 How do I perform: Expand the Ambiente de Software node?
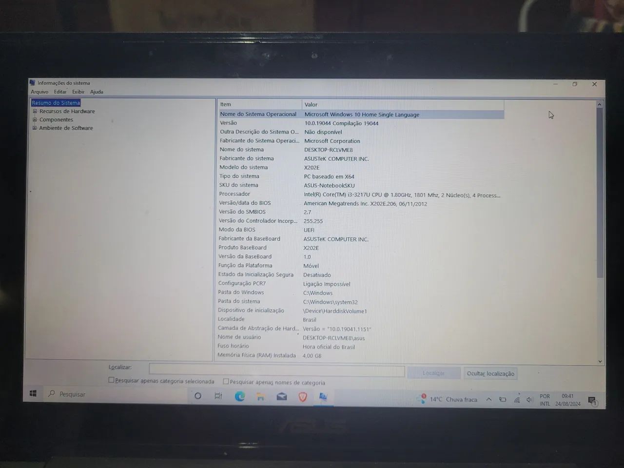tap(35, 128)
